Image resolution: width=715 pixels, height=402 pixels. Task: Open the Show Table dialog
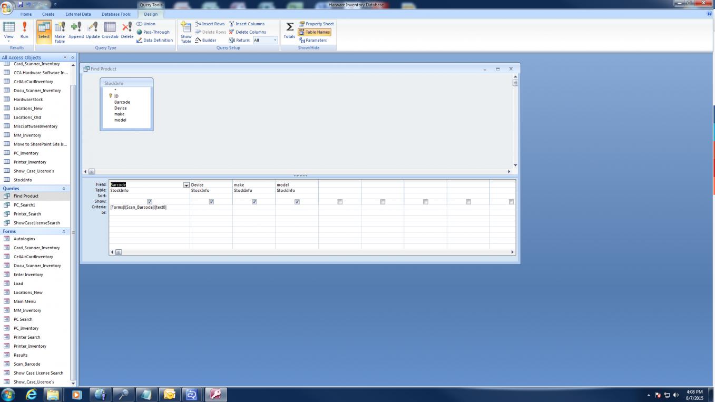coord(186,32)
